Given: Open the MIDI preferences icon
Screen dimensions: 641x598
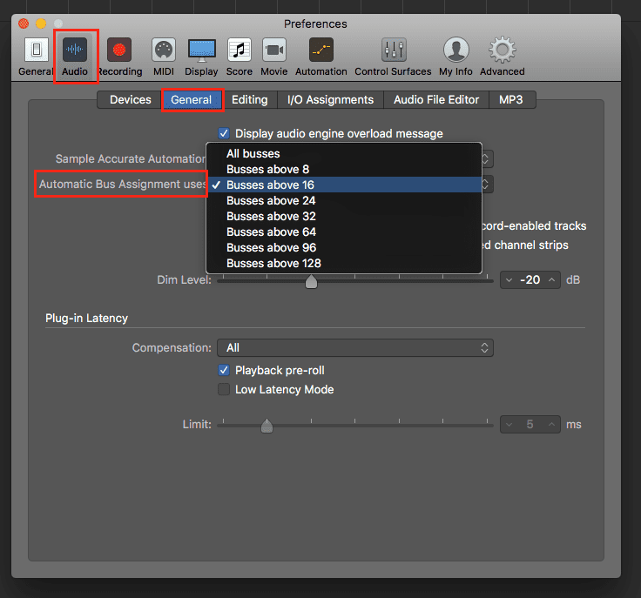Looking at the screenshot, I should point(164,50).
